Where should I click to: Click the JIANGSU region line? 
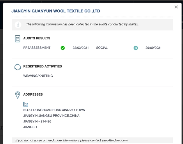point(30,127)
